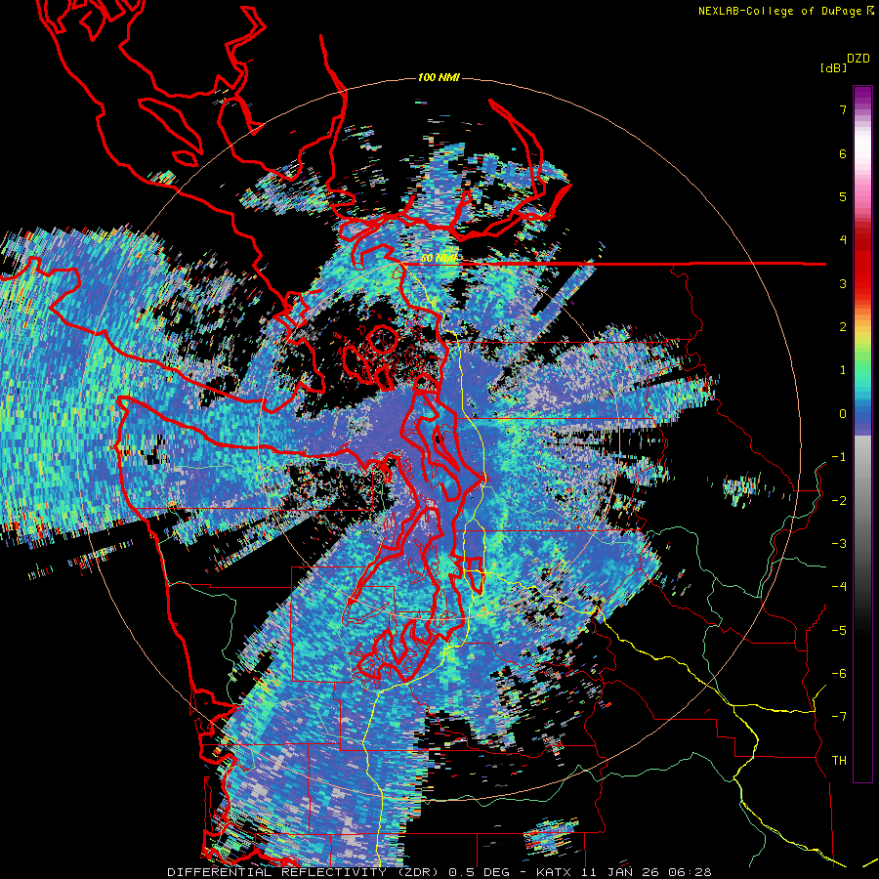Image resolution: width=879 pixels, height=879 pixels.
Task: Click the KATX radar site identifier
Action: tap(555, 872)
